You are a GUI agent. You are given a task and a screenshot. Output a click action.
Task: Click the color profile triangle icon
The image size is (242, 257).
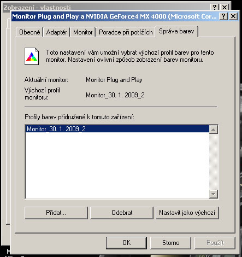32,56
